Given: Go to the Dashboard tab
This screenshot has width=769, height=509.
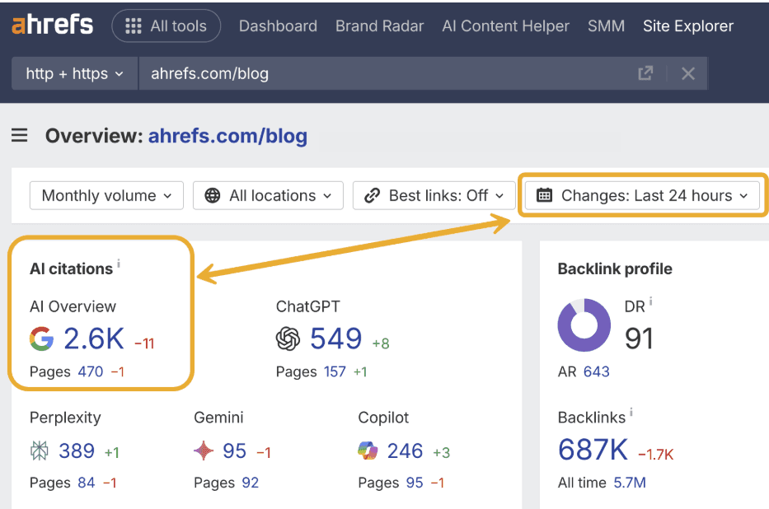Looking at the screenshot, I should click(x=278, y=26).
